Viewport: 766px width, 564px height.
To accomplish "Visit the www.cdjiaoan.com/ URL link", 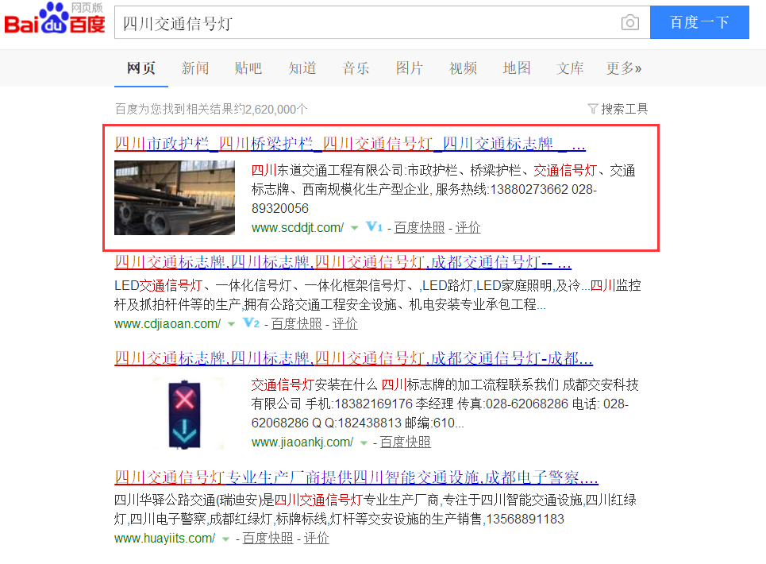I will 167,323.
